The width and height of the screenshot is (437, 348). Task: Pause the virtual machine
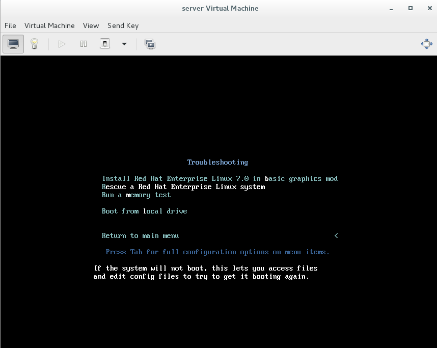pyautogui.click(x=84, y=44)
